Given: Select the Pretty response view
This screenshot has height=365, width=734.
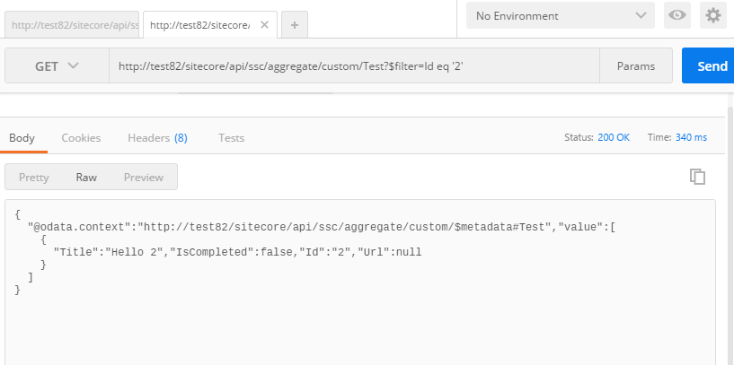Looking at the screenshot, I should 34,178.
